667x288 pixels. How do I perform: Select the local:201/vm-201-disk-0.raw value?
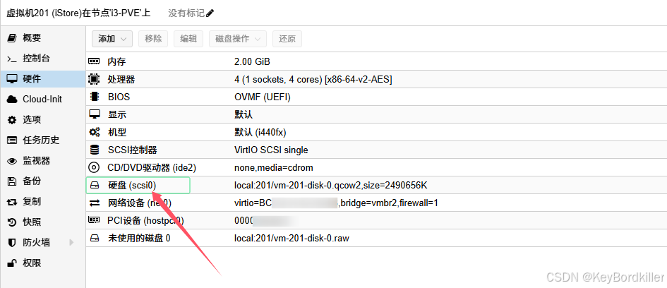pyautogui.click(x=292, y=238)
